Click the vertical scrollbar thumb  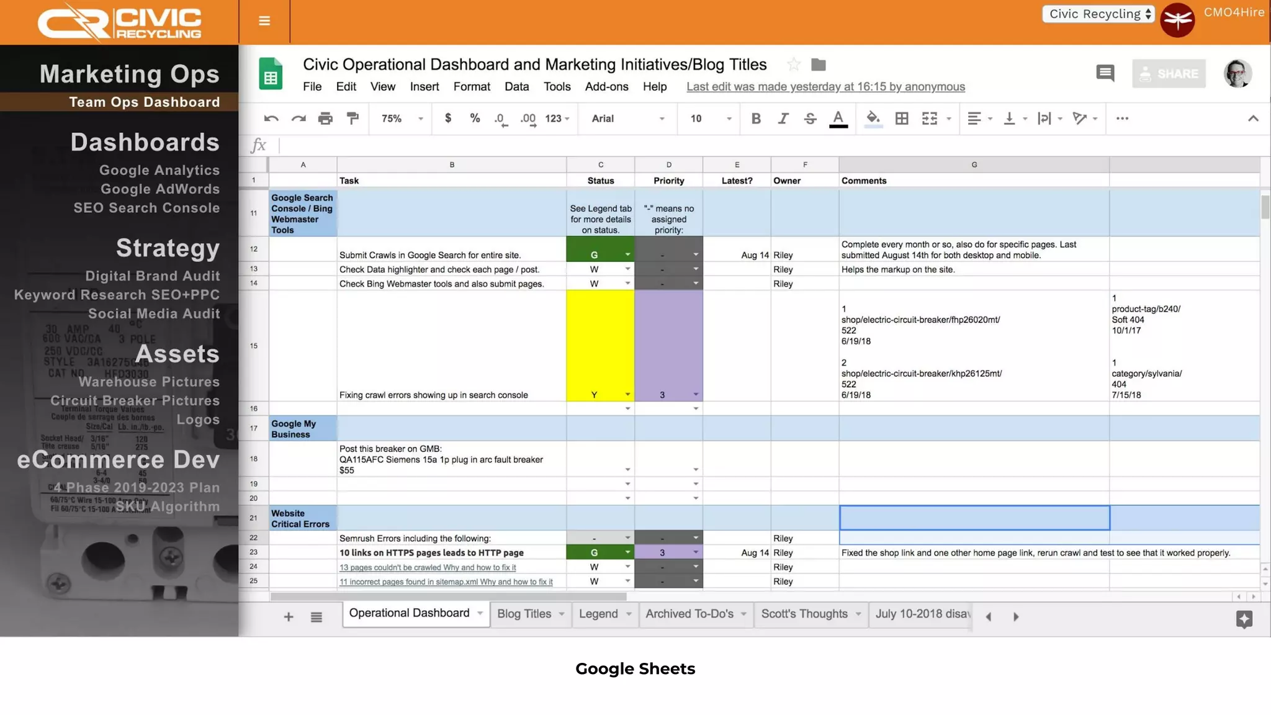tap(1265, 207)
